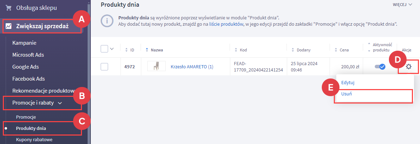This screenshot has width=420, height=144.
Task: Sort by Cena column arrows icon
Action: click(336, 50)
